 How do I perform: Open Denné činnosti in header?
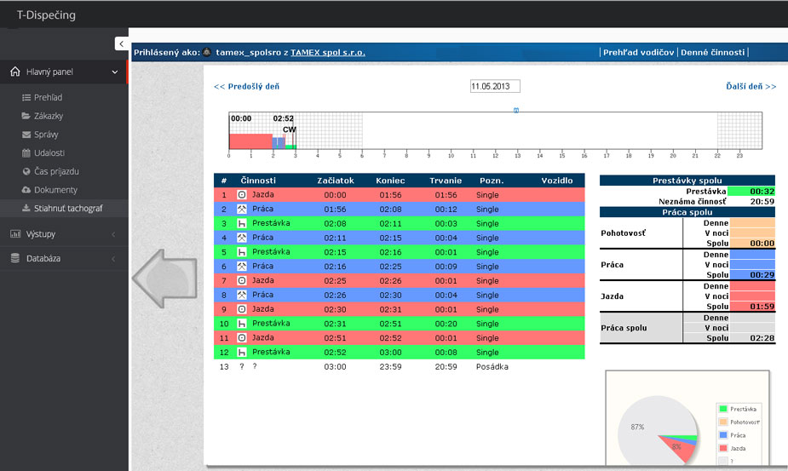click(x=713, y=52)
